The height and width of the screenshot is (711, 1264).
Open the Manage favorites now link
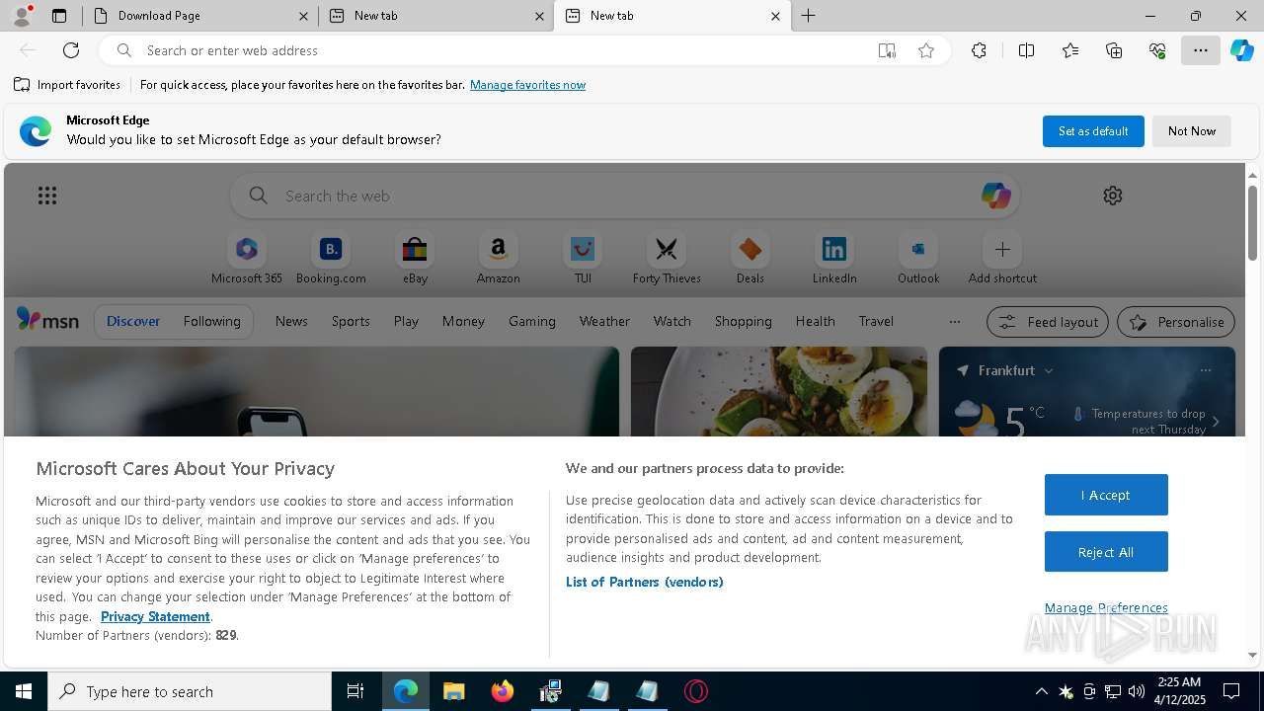coord(527,85)
